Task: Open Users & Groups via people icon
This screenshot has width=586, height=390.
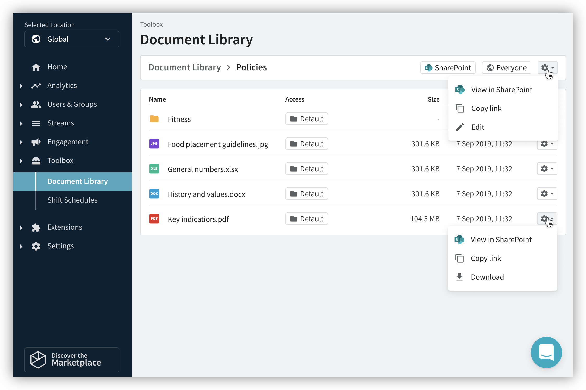Action: (x=36, y=104)
